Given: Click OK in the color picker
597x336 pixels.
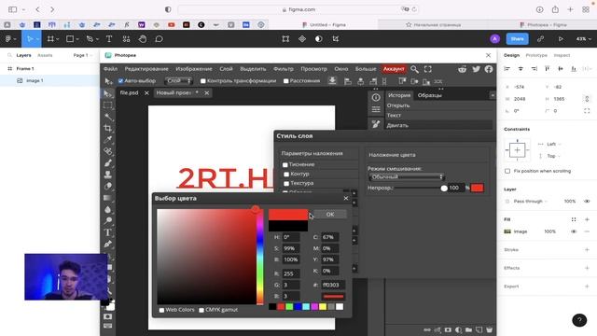Looking at the screenshot, I should pos(330,214).
